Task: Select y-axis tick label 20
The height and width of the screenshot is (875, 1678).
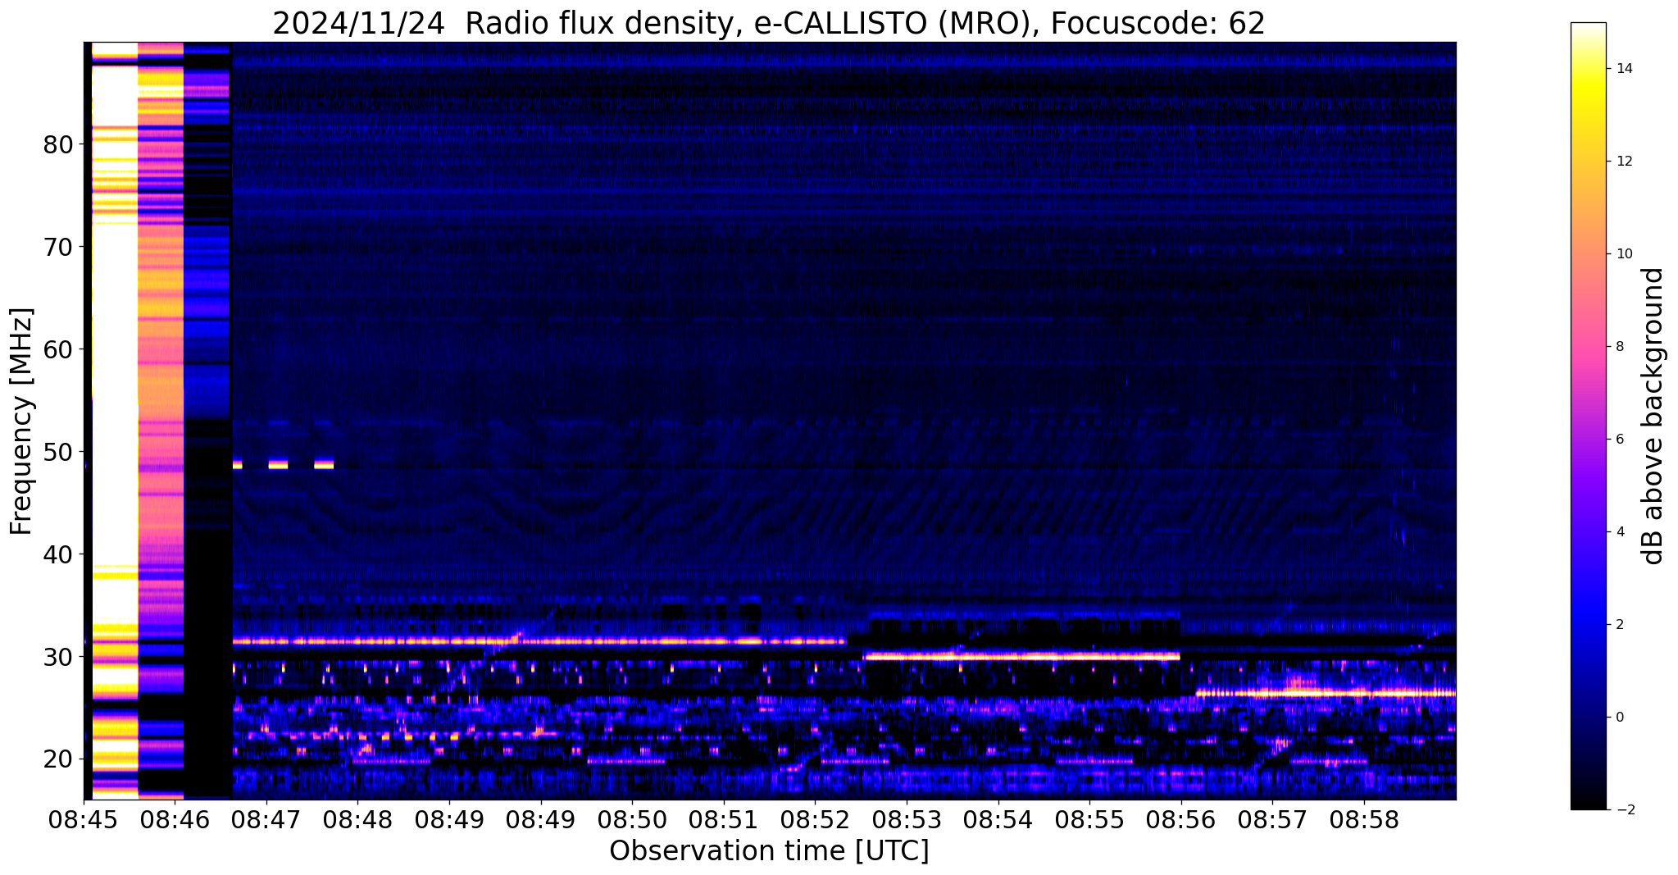Action: click(x=59, y=759)
